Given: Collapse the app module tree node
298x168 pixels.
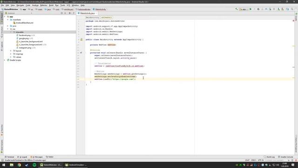Looking at the screenshot, I should [5, 17].
